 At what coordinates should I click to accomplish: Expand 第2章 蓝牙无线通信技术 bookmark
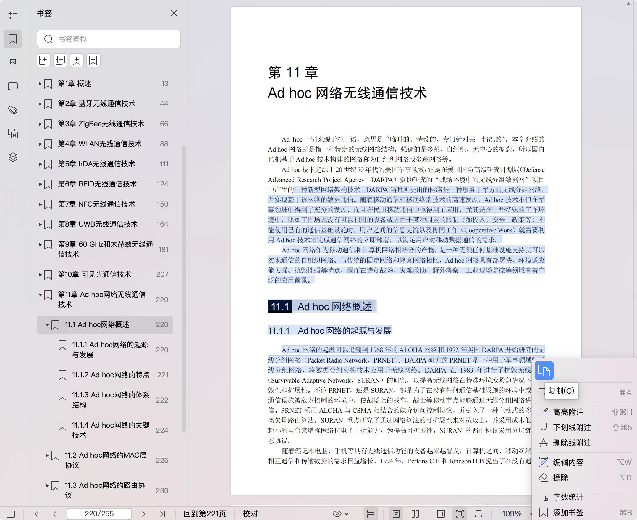pyautogui.click(x=40, y=104)
